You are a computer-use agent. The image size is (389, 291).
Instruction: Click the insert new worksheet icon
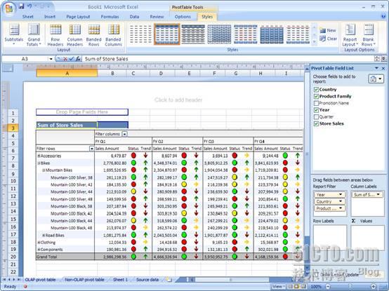(x=169, y=280)
